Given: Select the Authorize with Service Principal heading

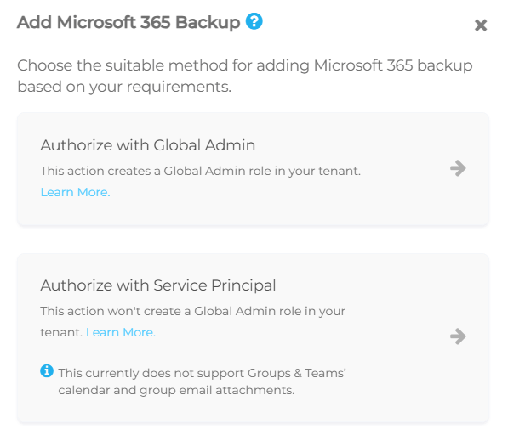Looking at the screenshot, I should tap(158, 285).
